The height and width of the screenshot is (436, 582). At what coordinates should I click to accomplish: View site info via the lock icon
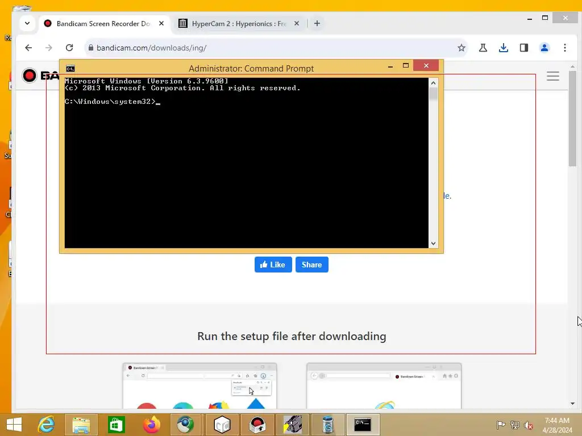[x=91, y=48]
